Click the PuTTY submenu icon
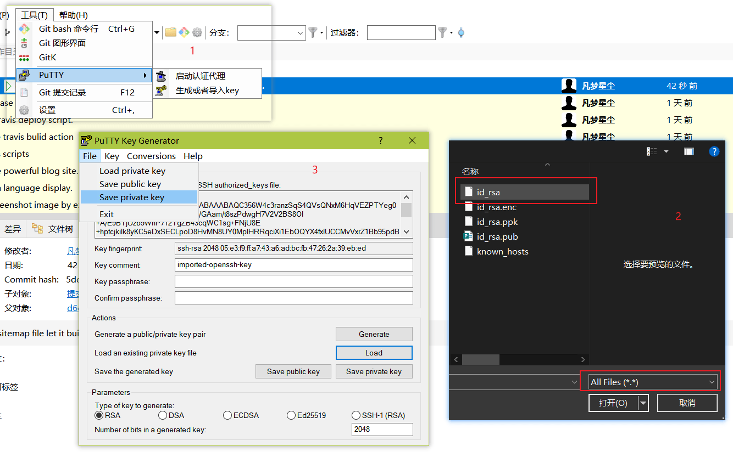The image size is (733, 452). click(24, 75)
